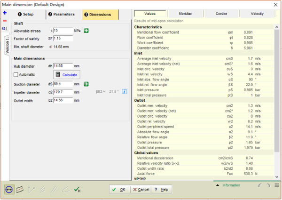Image resolution: width=282 pixels, height=200 pixels.
Task: Click the OK button
Action: (119, 190)
